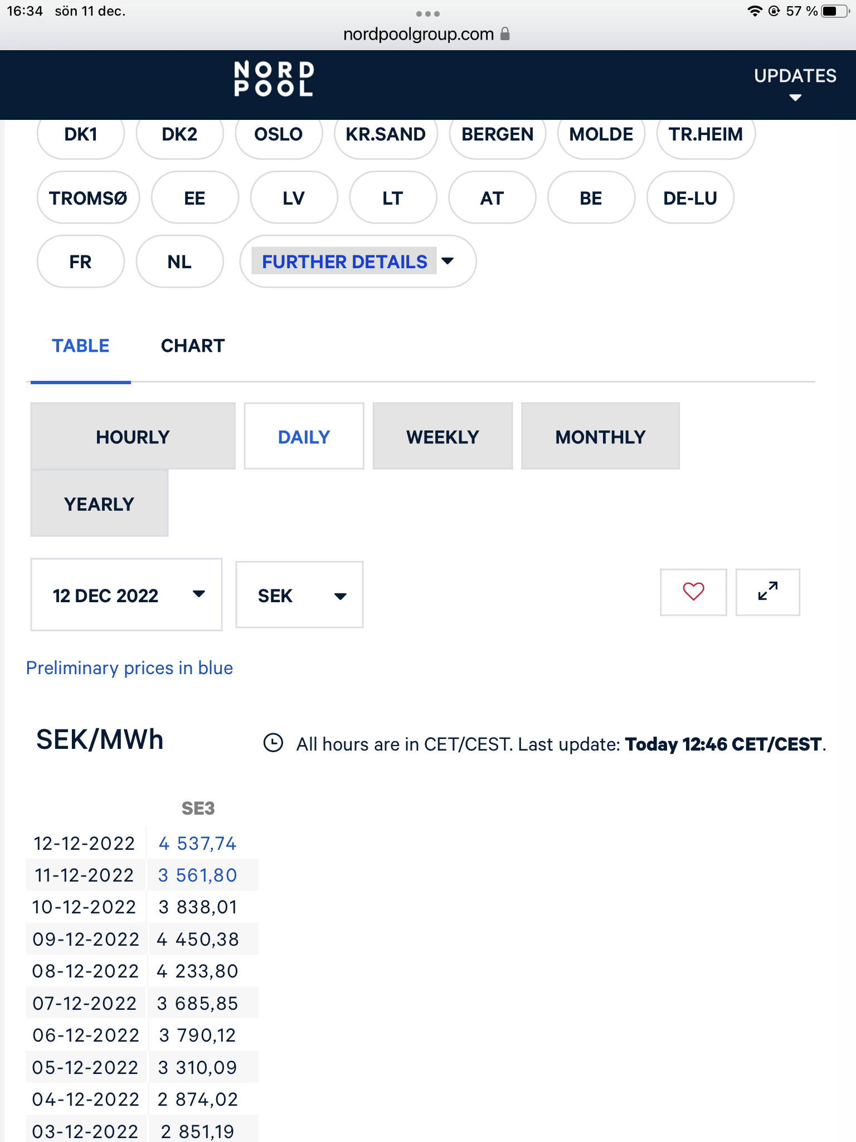This screenshot has height=1142, width=856.
Task: Open the SEK currency dropdown
Action: pyautogui.click(x=299, y=595)
